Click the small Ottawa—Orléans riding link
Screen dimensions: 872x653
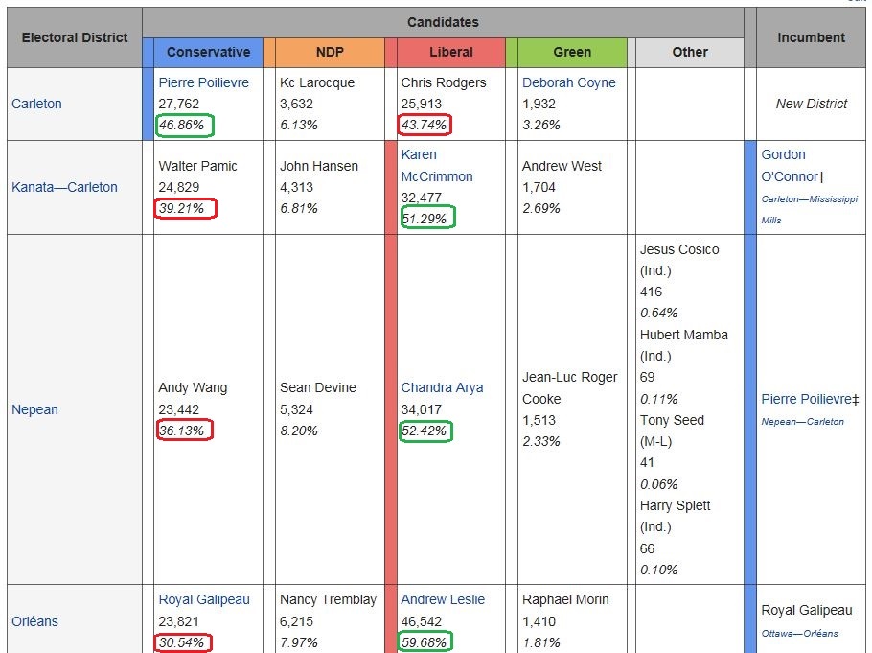[x=799, y=633]
